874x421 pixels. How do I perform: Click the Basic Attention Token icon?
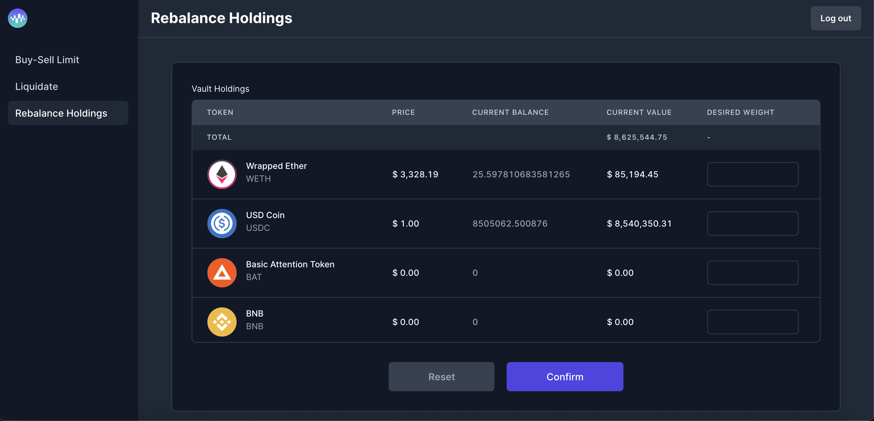pyautogui.click(x=222, y=272)
